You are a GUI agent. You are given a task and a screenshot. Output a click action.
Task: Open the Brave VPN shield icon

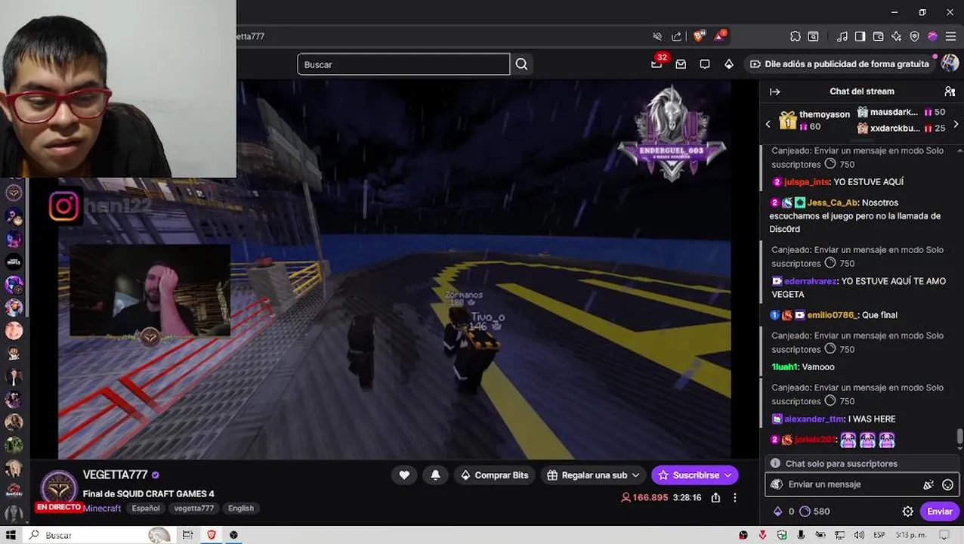pos(914,36)
